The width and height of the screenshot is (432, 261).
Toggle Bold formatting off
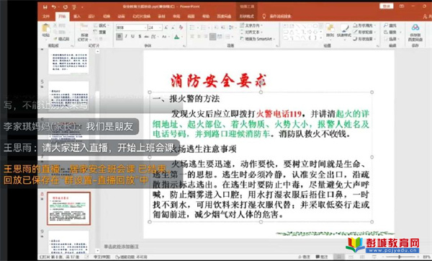coord(120,37)
